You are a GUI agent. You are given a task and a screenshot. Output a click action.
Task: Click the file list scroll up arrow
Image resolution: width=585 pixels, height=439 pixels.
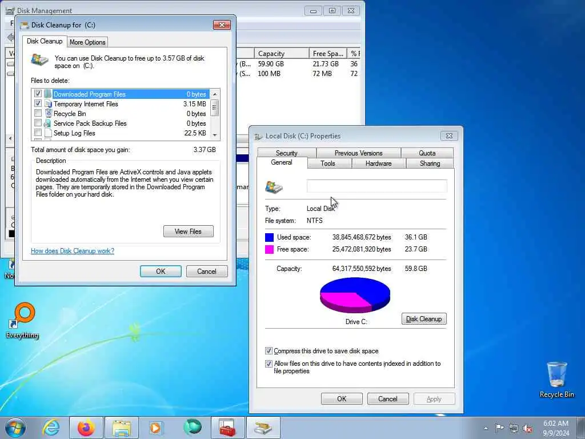tap(215, 94)
